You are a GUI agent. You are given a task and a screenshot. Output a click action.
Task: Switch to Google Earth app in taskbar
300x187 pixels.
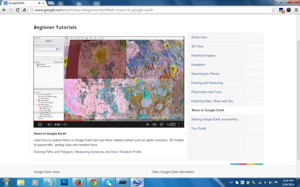click(137, 182)
